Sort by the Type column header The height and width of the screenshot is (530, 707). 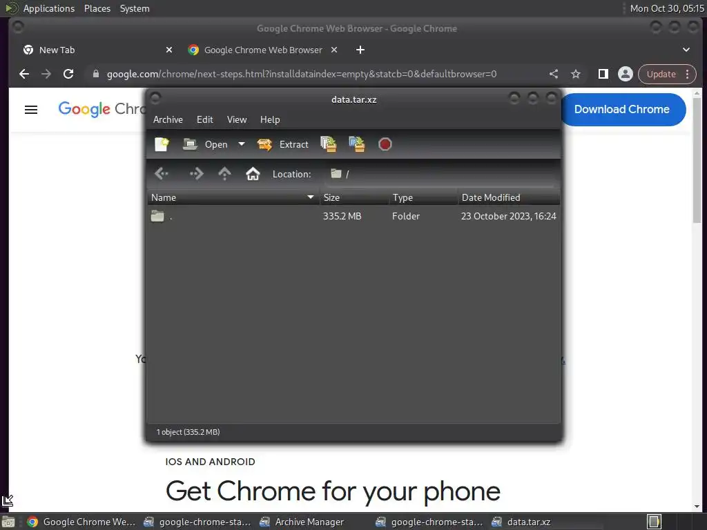[423, 197]
